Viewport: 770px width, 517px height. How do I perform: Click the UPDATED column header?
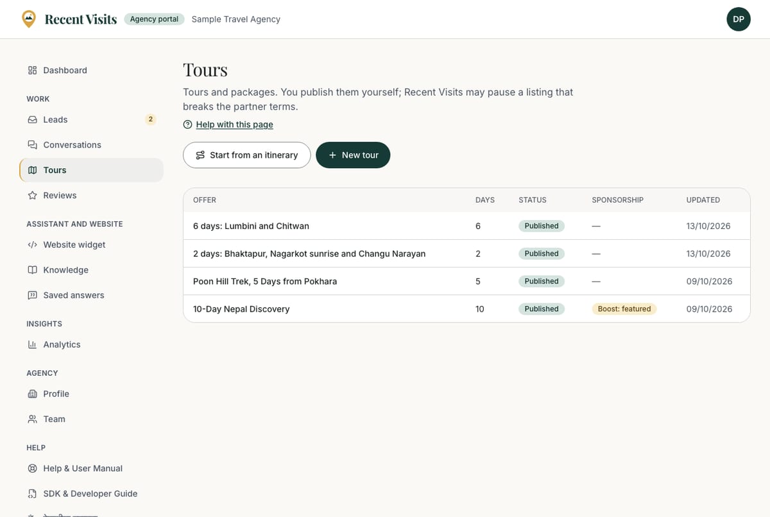[703, 200]
